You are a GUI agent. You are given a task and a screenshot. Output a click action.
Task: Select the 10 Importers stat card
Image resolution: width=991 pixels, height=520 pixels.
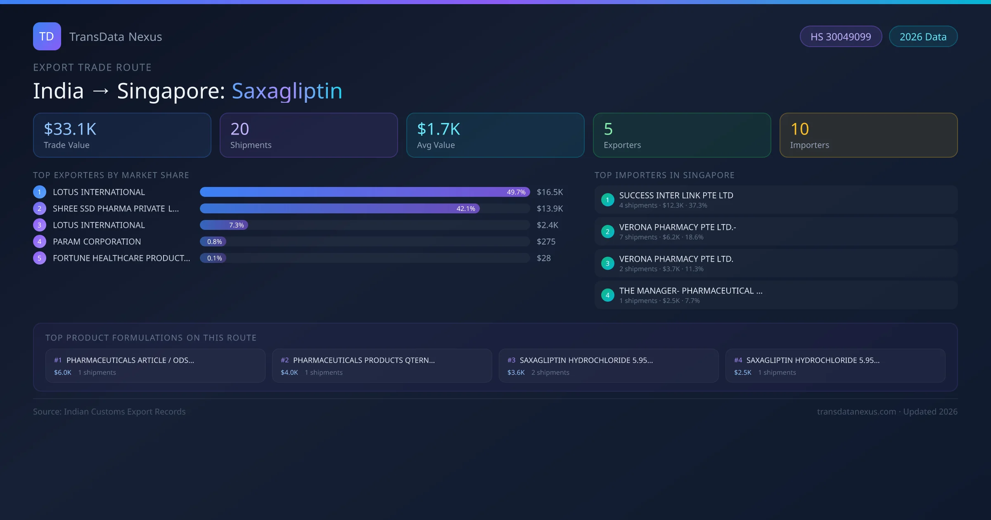(x=868, y=135)
